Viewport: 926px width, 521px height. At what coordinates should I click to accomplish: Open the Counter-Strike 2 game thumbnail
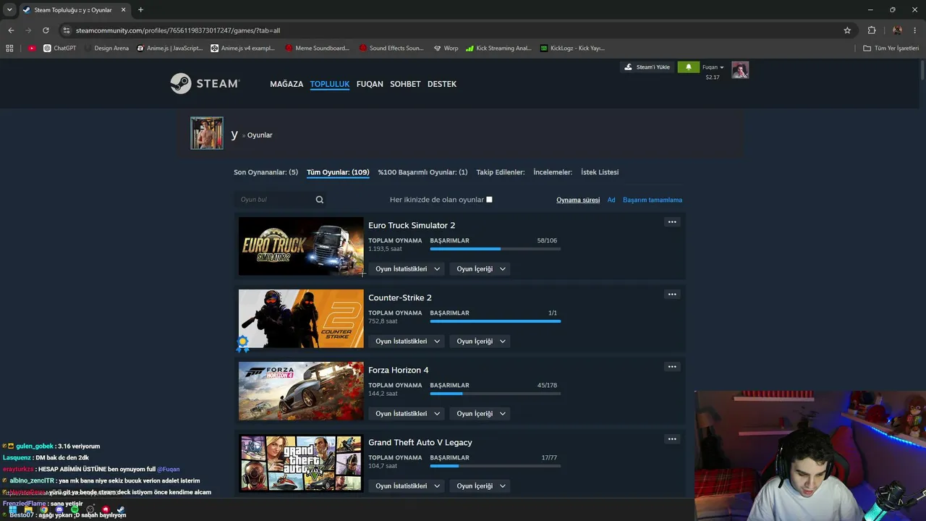pyautogui.click(x=301, y=318)
